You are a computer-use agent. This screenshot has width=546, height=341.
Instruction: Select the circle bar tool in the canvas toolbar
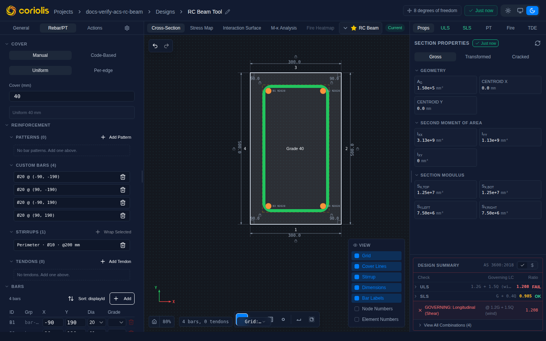283,319
